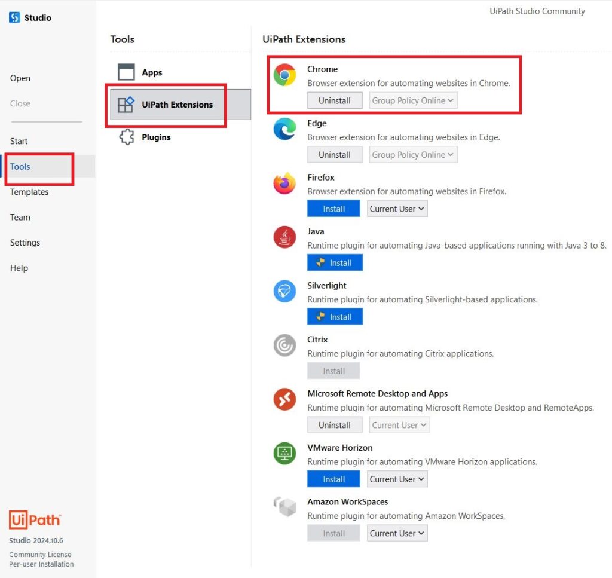This screenshot has height=578, width=612.
Task: Click the Edge browser icon
Action: [x=285, y=129]
